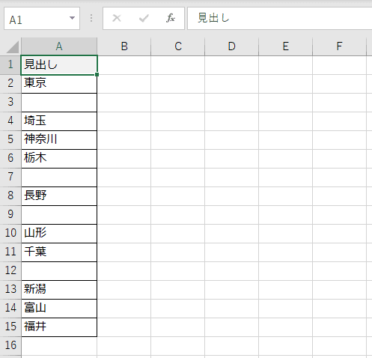Click the cell containing 東京

59,84
